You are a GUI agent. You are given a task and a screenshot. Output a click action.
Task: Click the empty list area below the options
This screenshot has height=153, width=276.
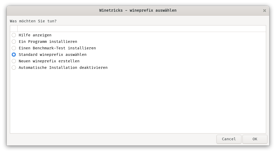click(x=138, y=102)
